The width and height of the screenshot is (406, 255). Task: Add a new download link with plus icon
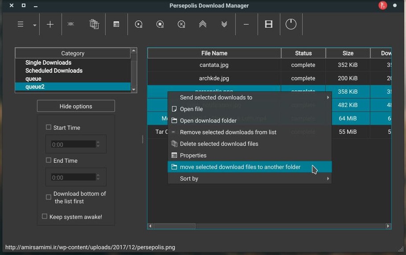click(50, 25)
